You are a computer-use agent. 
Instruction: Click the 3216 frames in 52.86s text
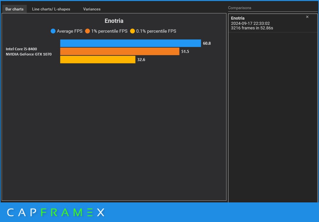tap(252, 28)
